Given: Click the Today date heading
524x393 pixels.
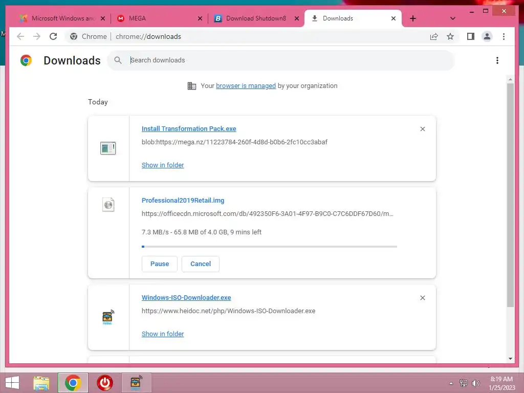Looking at the screenshot, I should coord(98,102).
